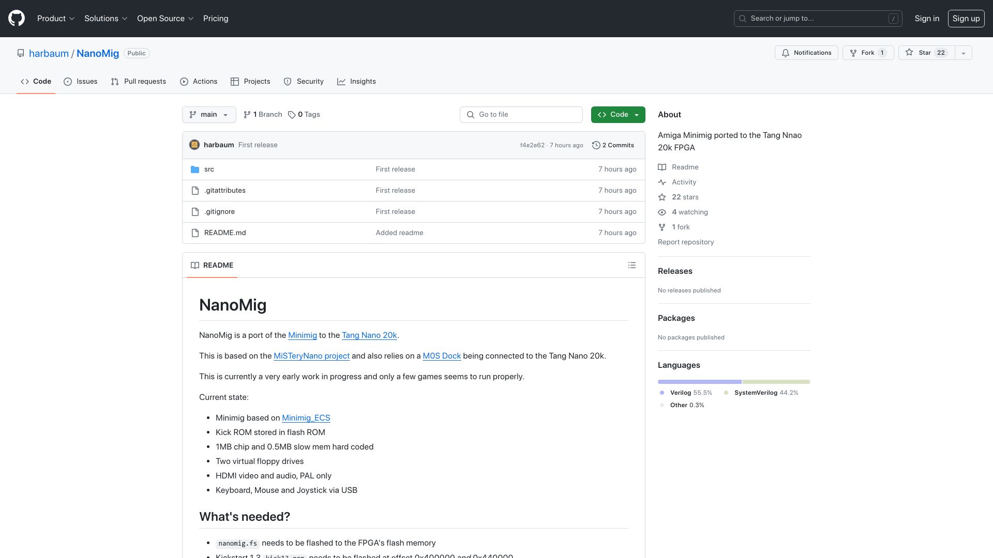993x558 pixels.
Task: Switch to the Actions tab
Action: (x=199, y=82)
